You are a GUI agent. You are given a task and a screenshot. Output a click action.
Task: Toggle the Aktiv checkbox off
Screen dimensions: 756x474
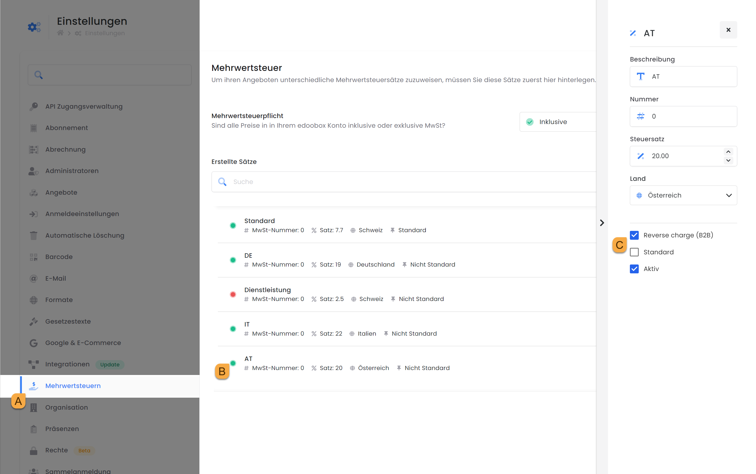coord(634,269)
